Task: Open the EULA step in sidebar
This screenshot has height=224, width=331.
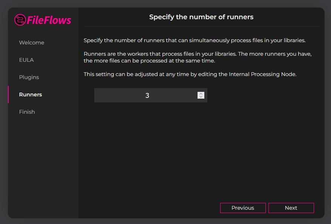Action: [26, 60]
